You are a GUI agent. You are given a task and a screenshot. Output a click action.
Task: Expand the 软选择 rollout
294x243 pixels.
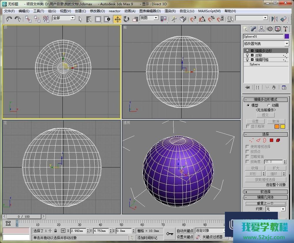(265, 192)
